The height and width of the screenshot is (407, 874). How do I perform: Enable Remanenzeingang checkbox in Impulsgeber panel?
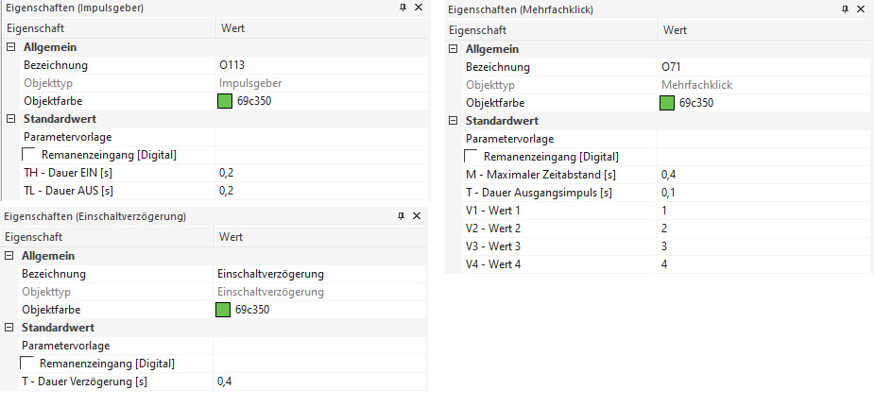click(29, 155)
